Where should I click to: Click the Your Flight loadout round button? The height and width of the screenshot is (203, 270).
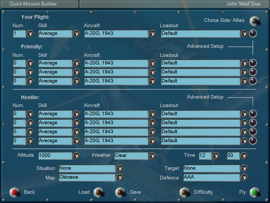click(253, 34)
